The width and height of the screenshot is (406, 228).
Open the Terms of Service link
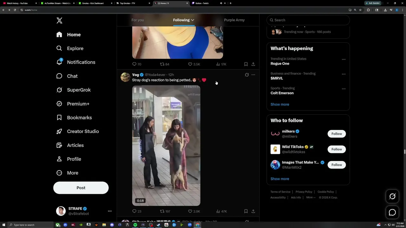click(280, 192)
